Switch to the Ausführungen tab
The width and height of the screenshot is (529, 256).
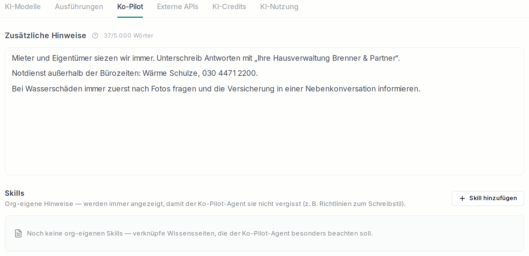click(79, 7)
